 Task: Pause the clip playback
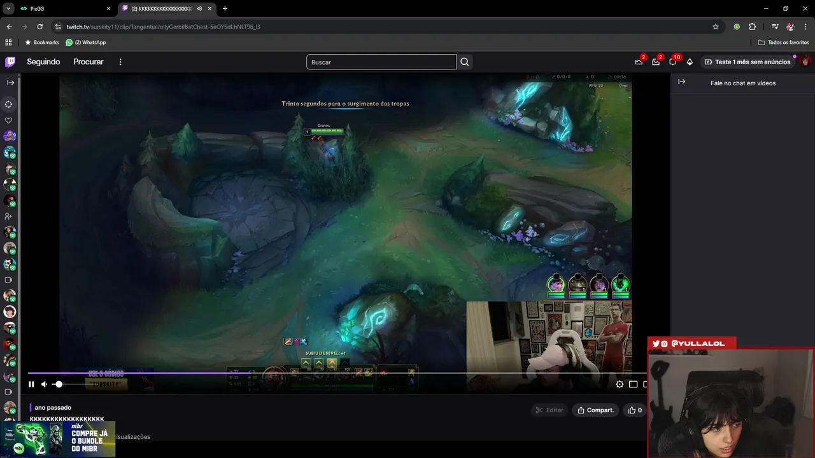click(x=31, y=384)
